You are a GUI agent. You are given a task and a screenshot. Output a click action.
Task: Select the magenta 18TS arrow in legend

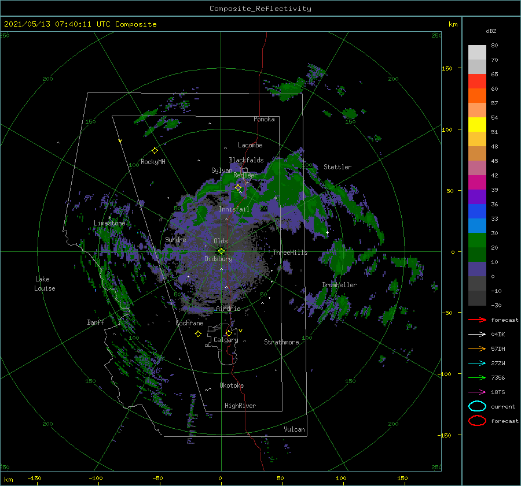[477, 392]
